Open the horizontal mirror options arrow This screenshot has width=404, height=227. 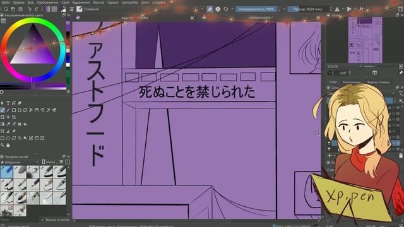tap(343, 9)
